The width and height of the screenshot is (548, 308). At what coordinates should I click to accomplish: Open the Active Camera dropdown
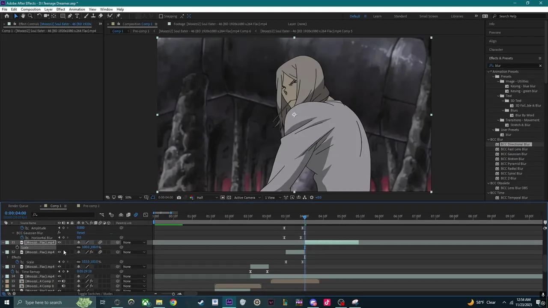(x=247, y=198)
